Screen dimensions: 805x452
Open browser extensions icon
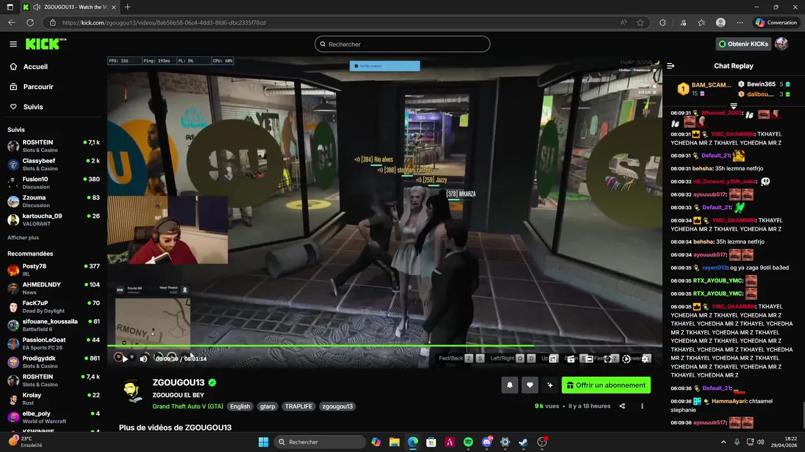tap(662, 23)
